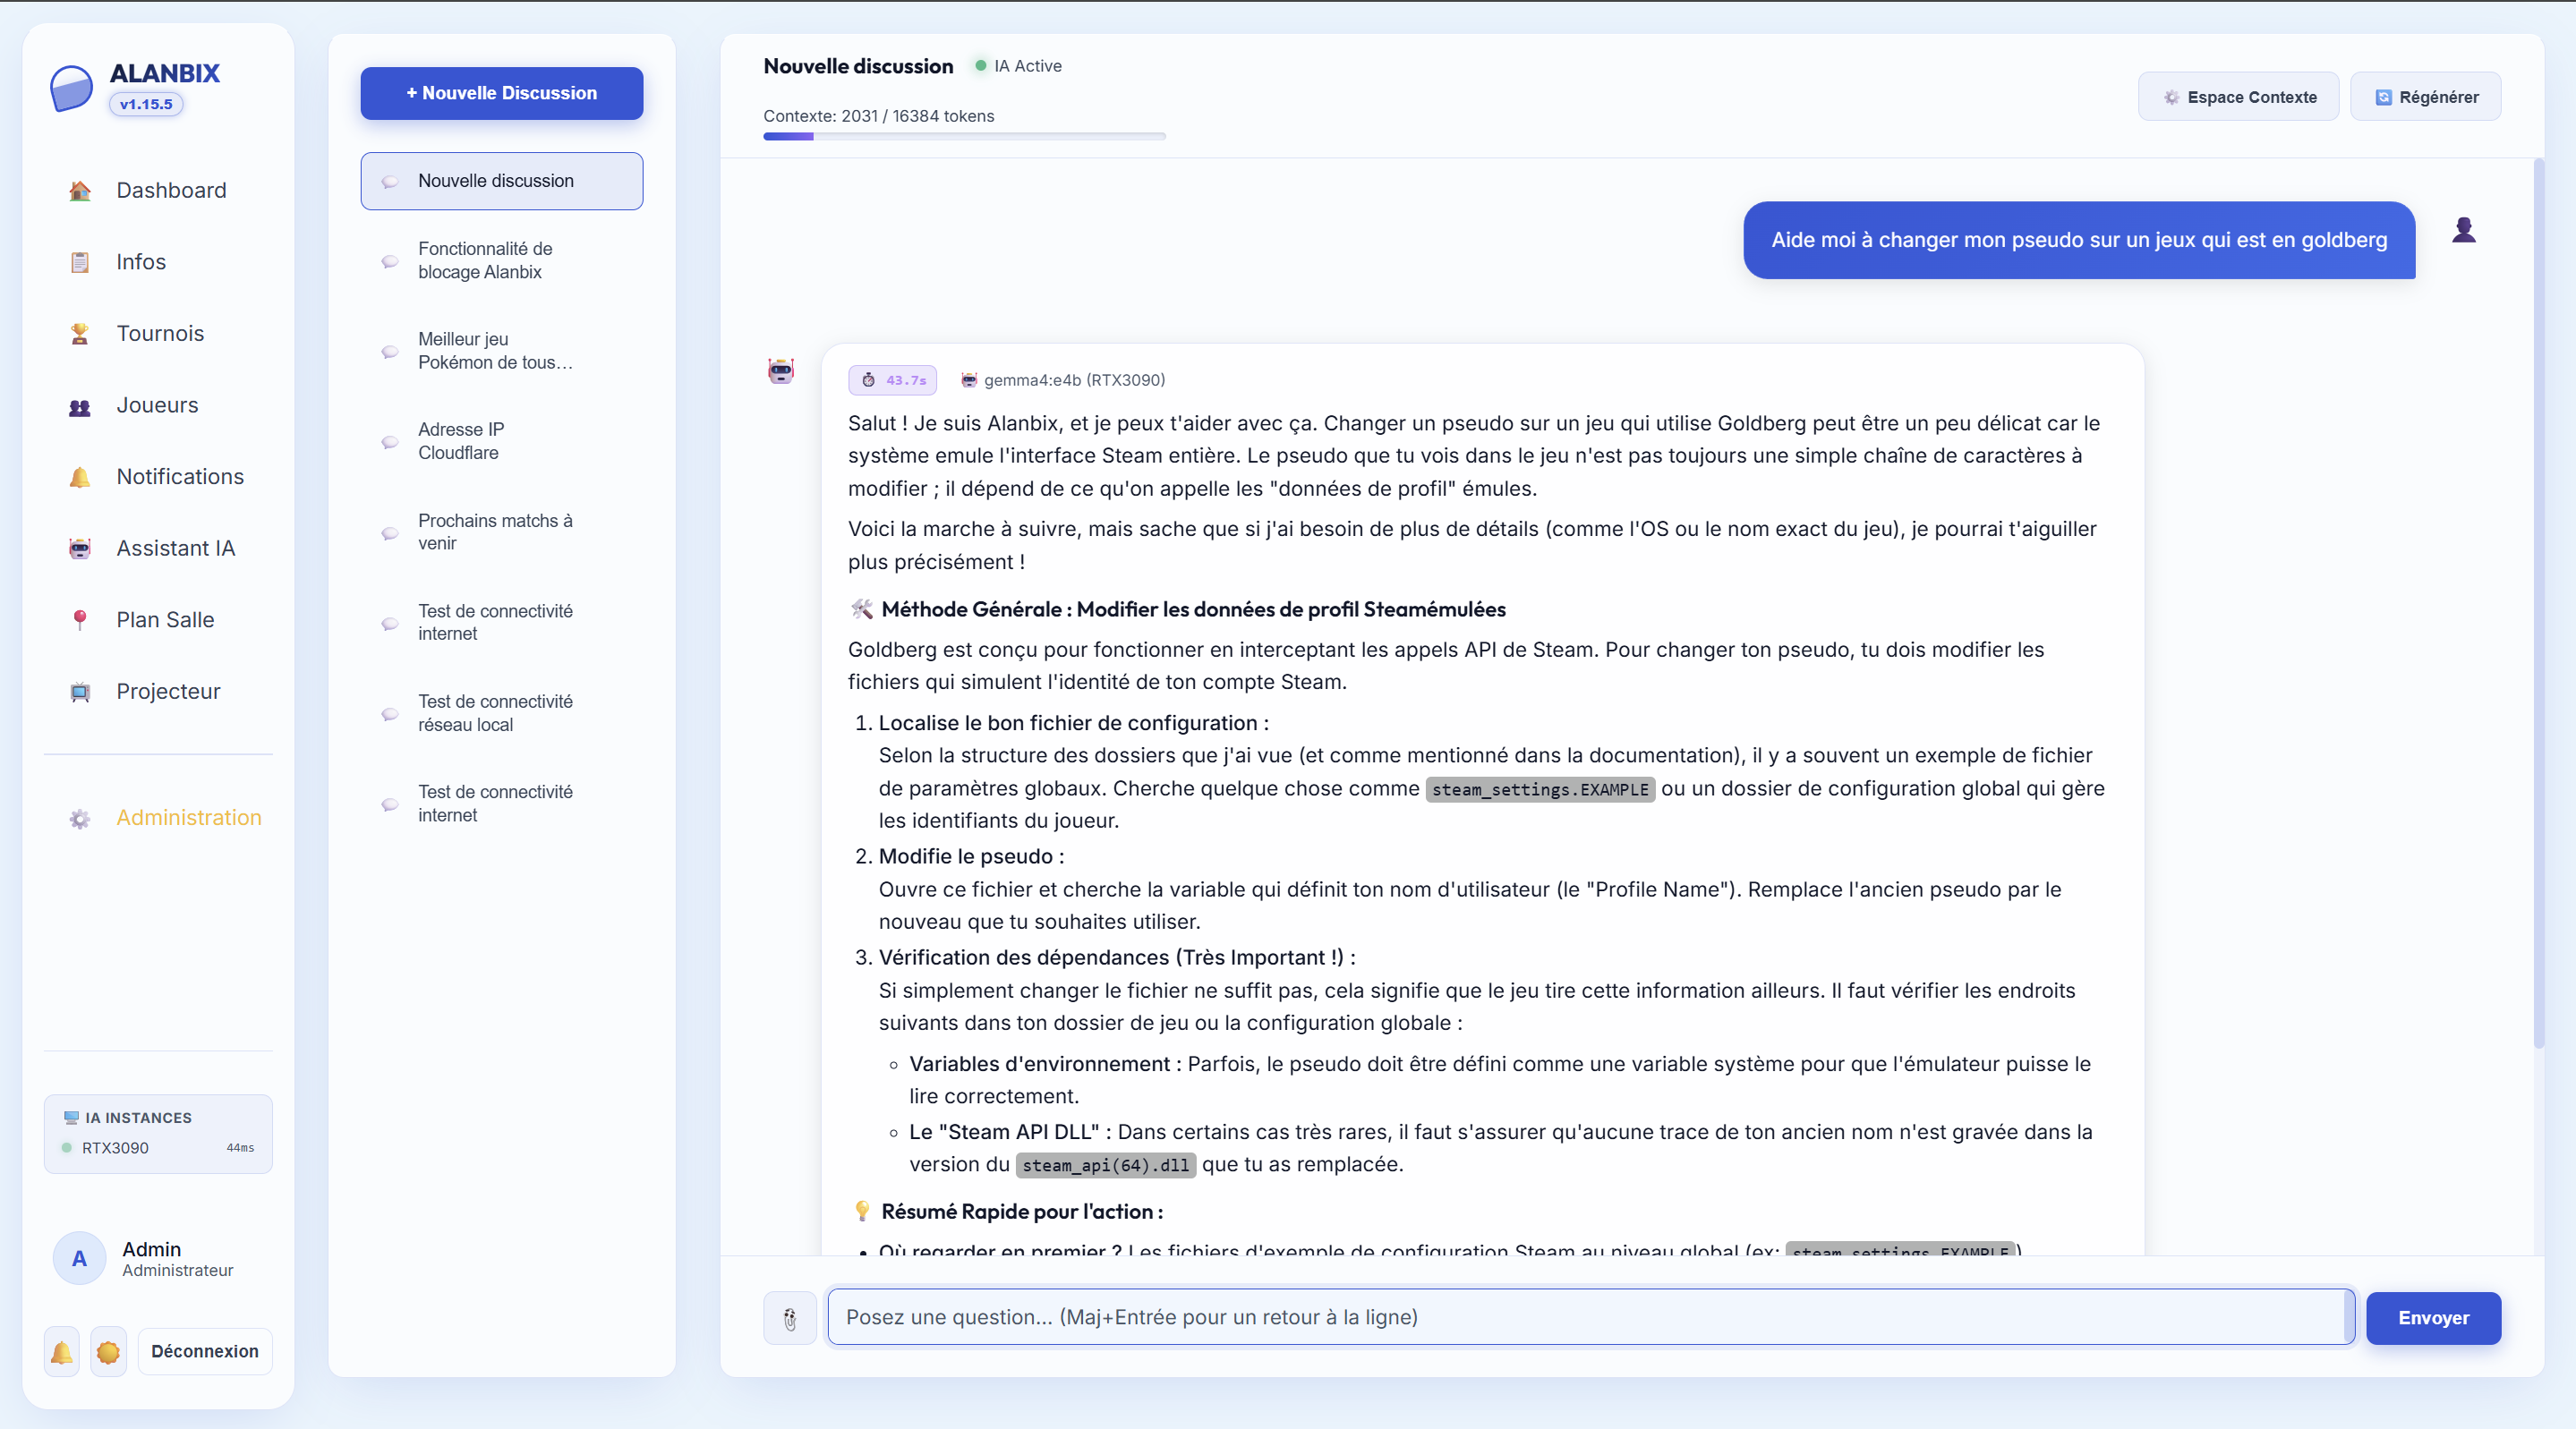
Task: Click chat bubble icon for Prochains matchs à venir
Action: (x=390, y=533)
